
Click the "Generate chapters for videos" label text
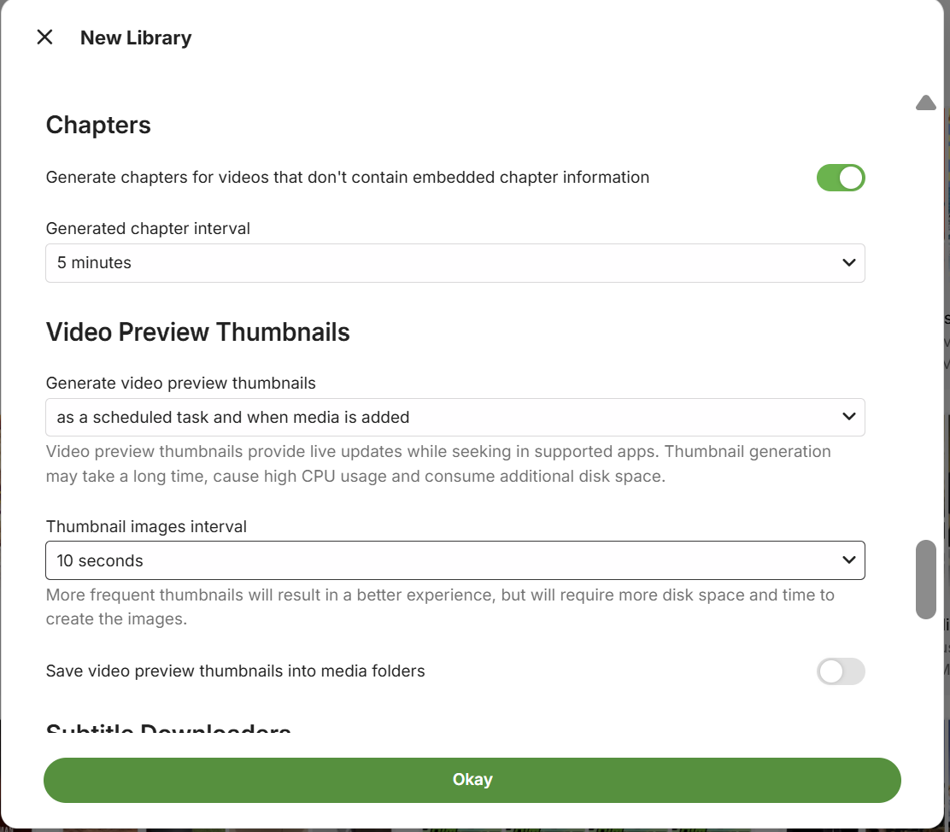pyautogui.click(x=347, y=178)
